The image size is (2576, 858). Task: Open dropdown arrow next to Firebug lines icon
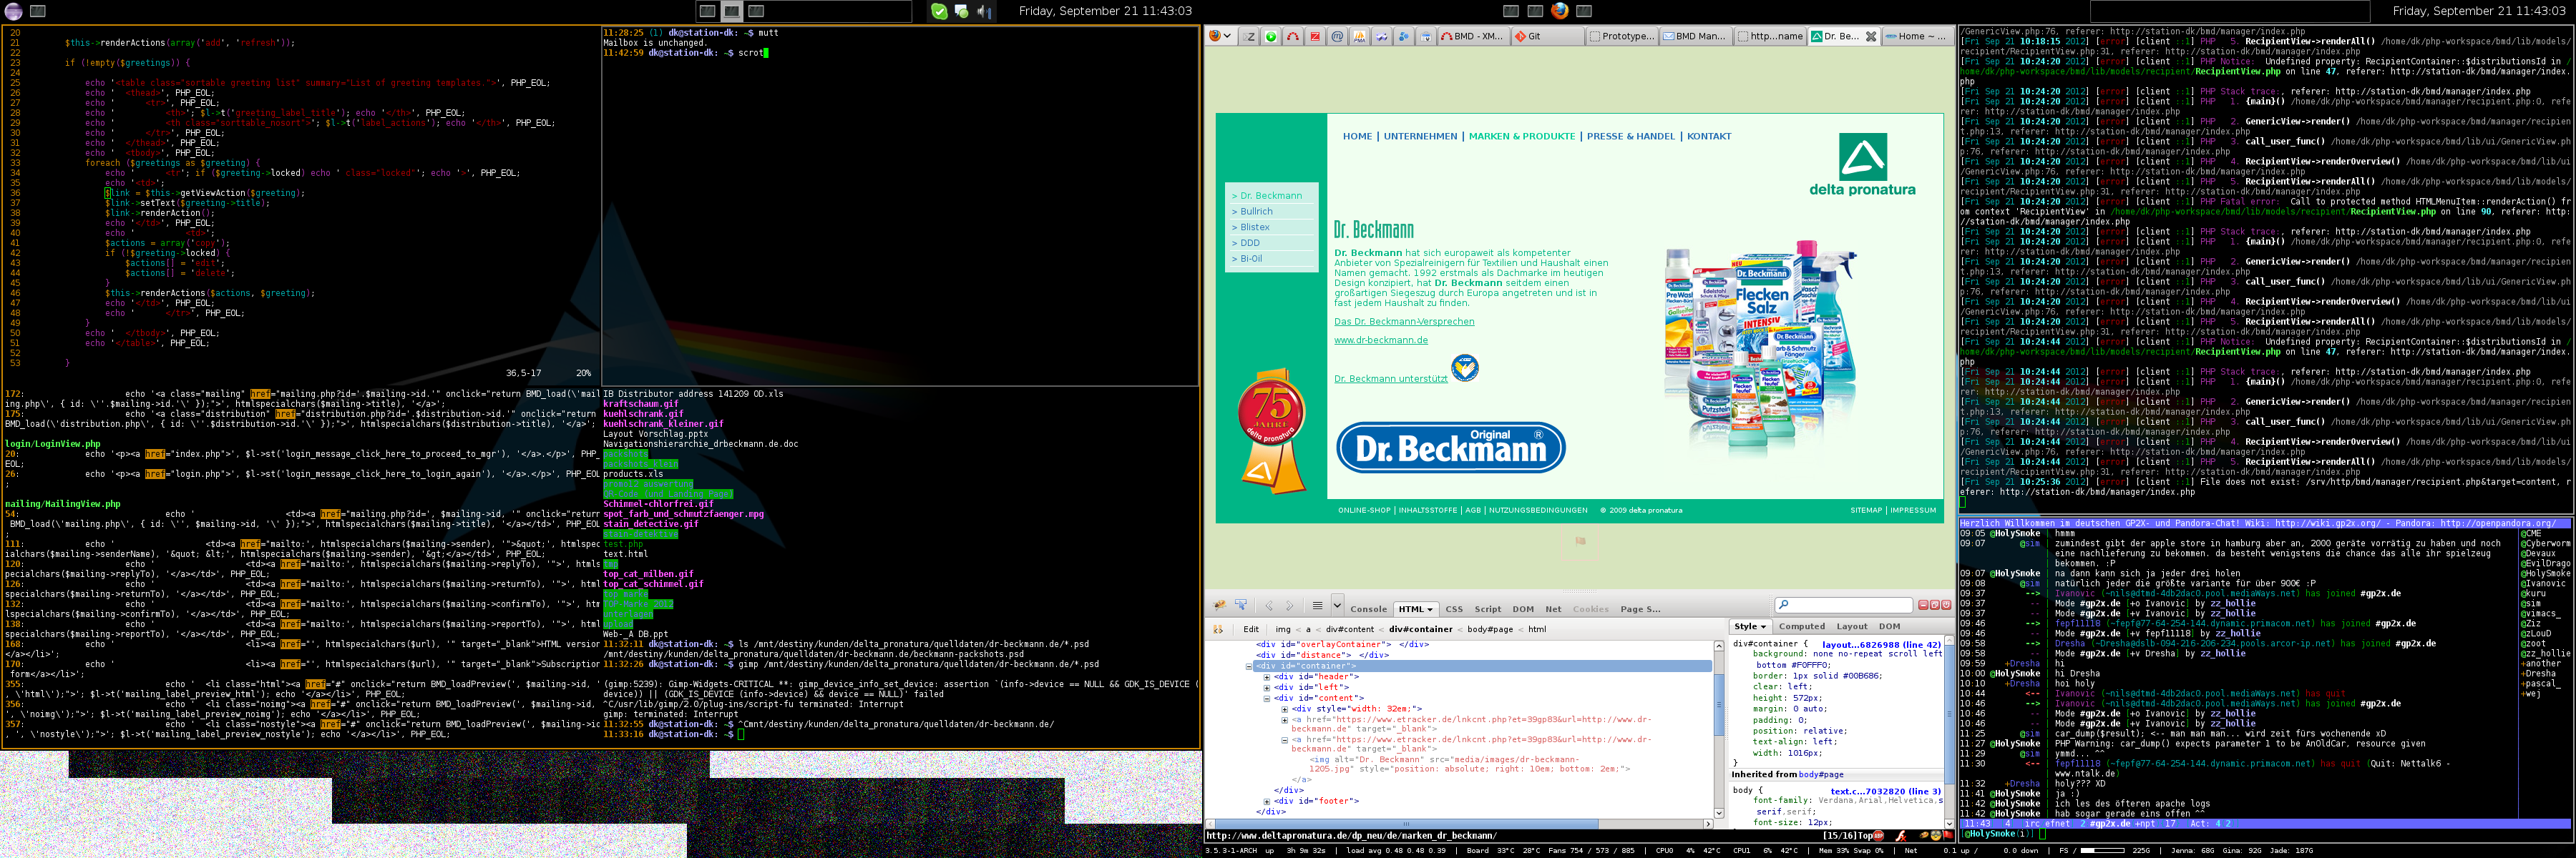pyautogui.click(x=1337, y=606)
